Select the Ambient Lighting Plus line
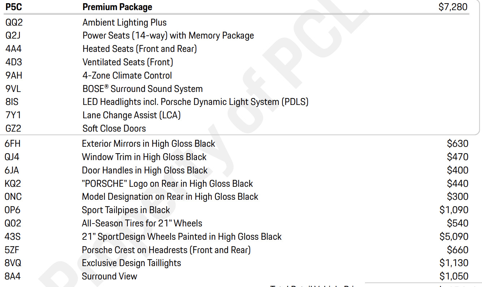This screenshot has height=287, width=482. (124, 22)
